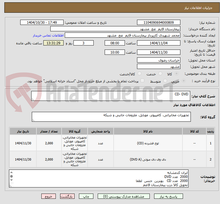
Task: Click the quantity 2,000 in the CD row
Action: coord(49,143)
